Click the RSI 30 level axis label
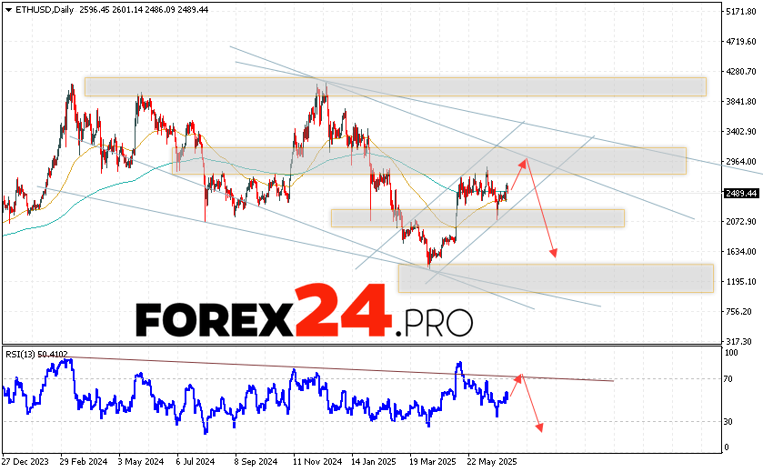Screen dimensions: 763x472 click(728, 421)
